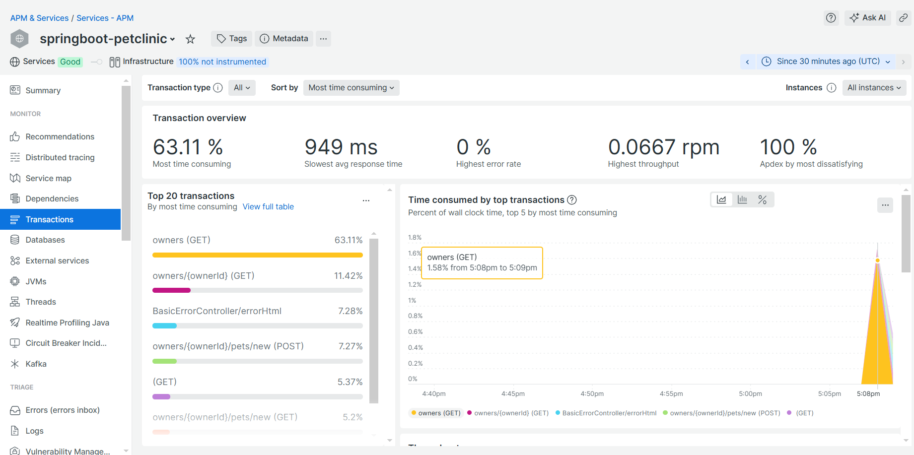Viewport: 914px width, 455px height.
Task: Select owners/{ownerId}/pets/new (GET) transaction
Action: 258,424
